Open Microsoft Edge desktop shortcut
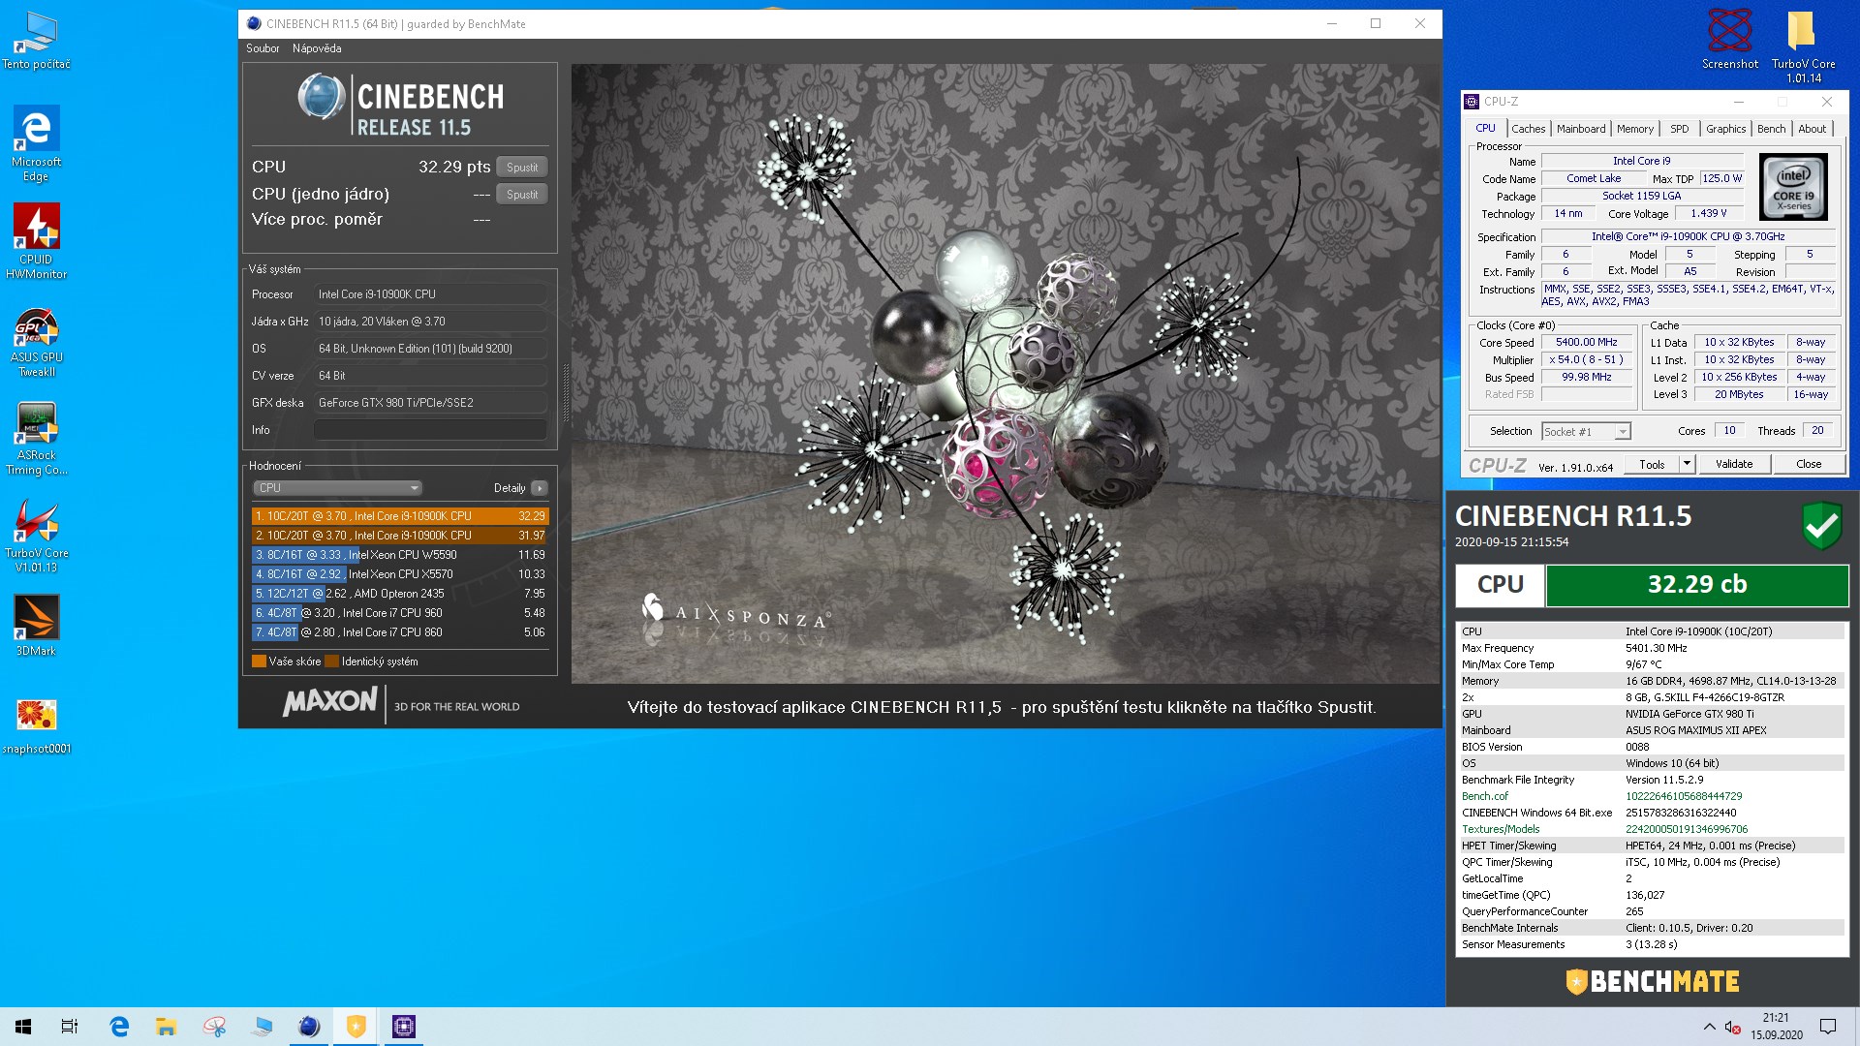1860x1046 pixels. pyautogui.click(x=36, y=143)
